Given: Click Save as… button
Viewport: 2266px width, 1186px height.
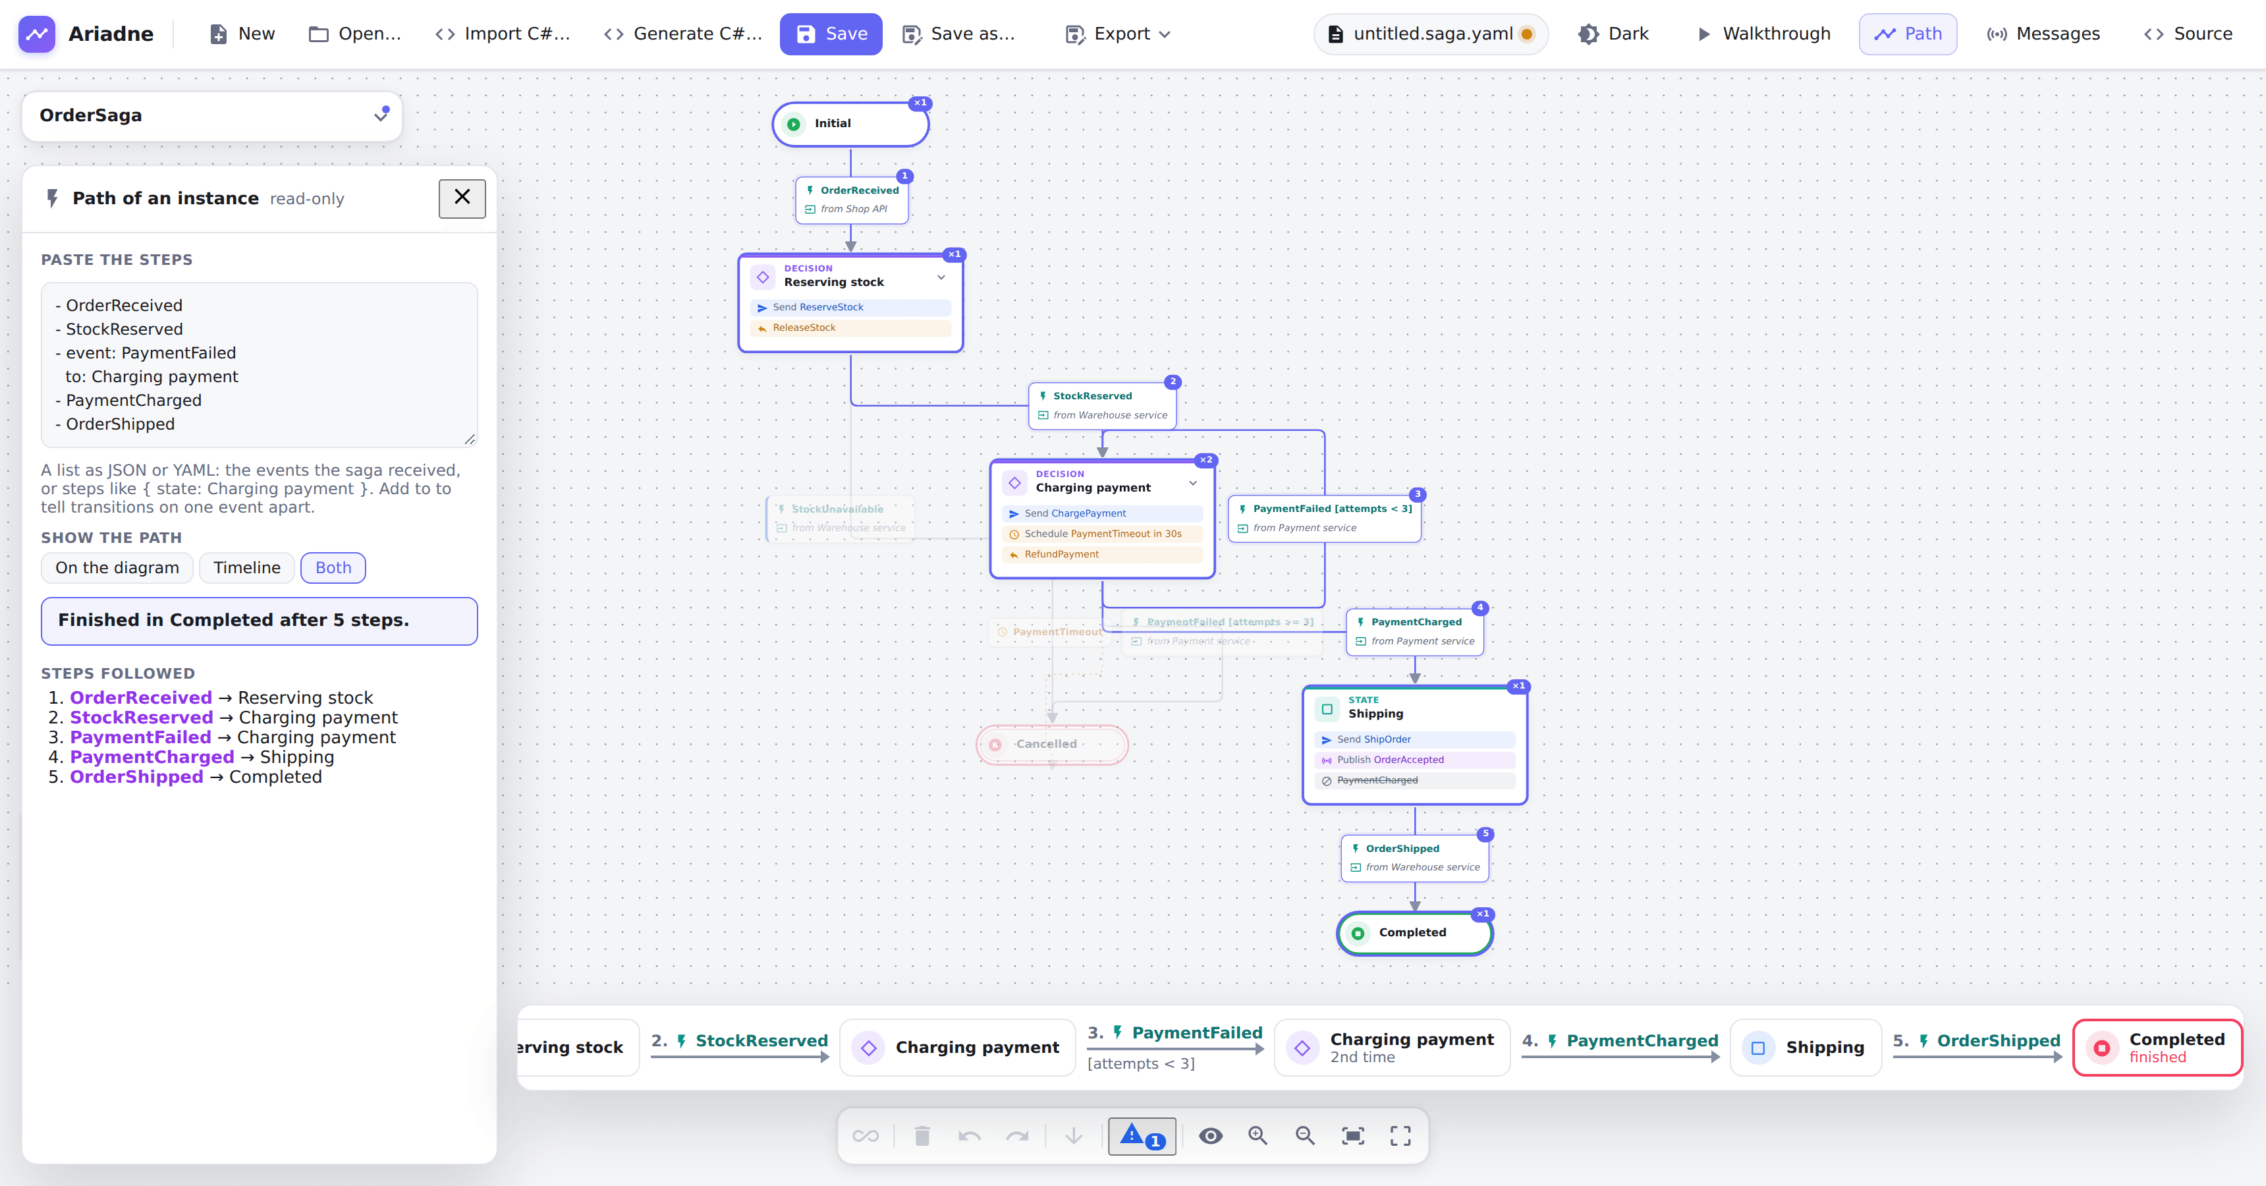Looking at the screenshot, I should point(959,34).
